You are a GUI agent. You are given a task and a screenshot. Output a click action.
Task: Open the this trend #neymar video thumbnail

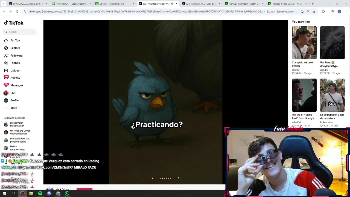pyautogui.click(x=332, y=43)
